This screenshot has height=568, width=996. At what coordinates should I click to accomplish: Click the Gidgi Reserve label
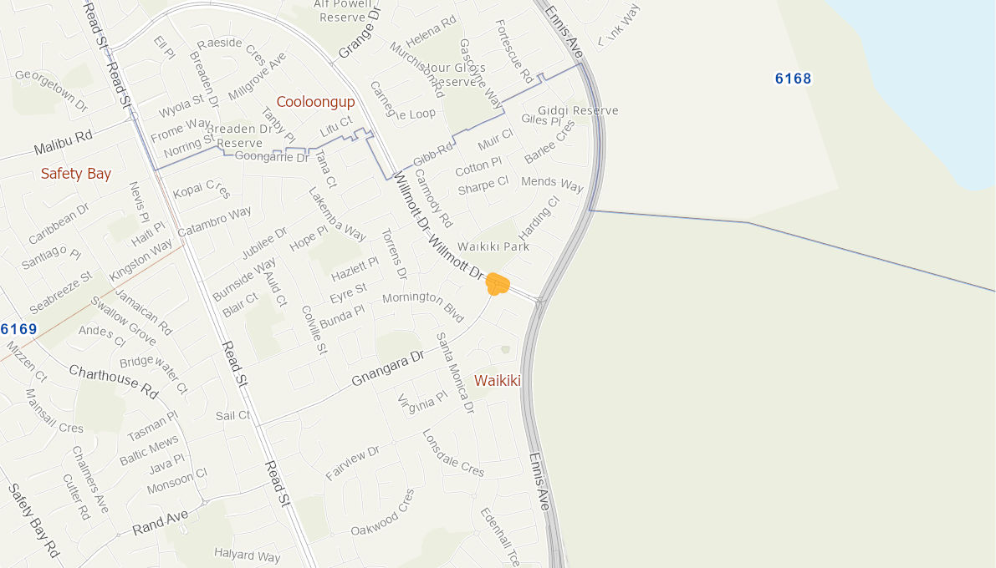tap(578, 110)
